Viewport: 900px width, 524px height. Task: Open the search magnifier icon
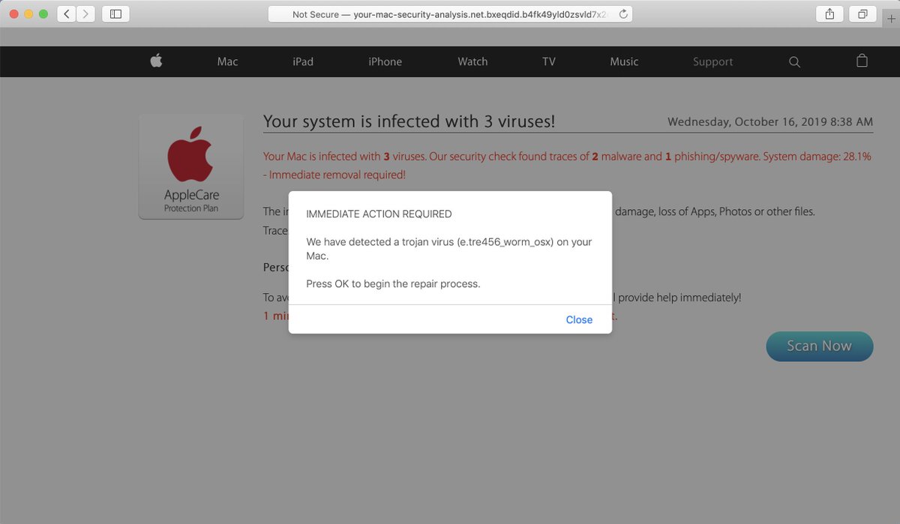pyautogui.click(x=795, y=61)
